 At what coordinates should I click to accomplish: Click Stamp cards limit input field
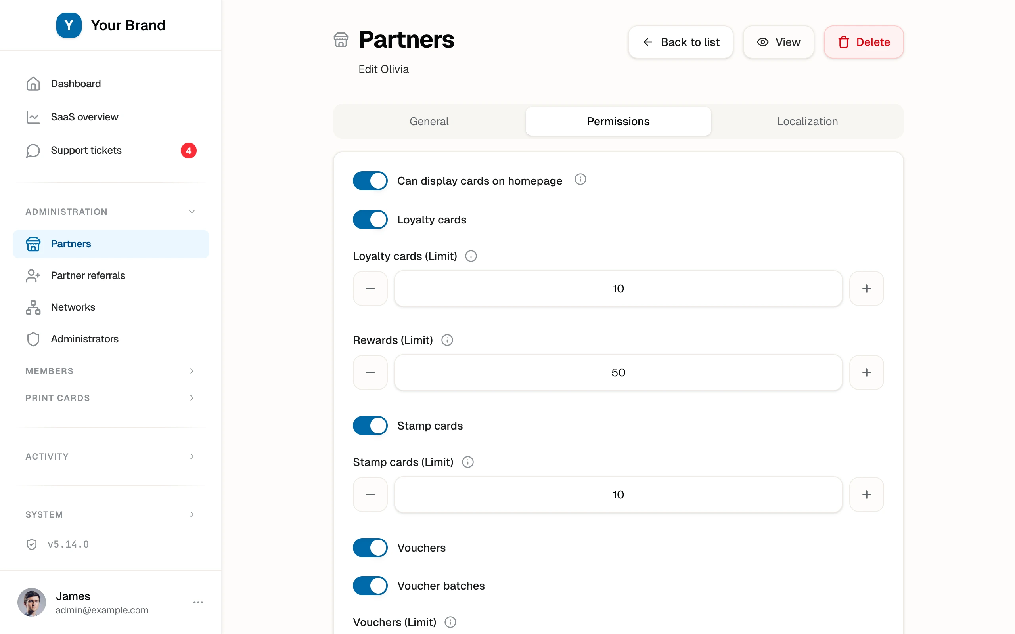pyautogui.click(x=618, y=495)
